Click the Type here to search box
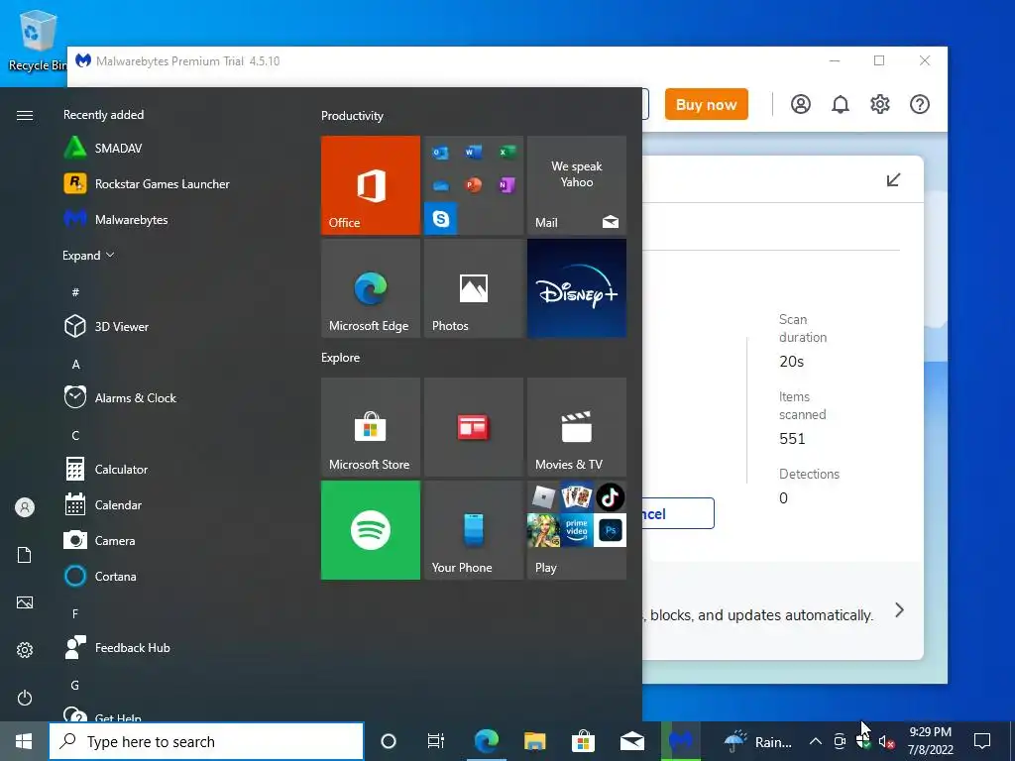 tap(206, 741)
